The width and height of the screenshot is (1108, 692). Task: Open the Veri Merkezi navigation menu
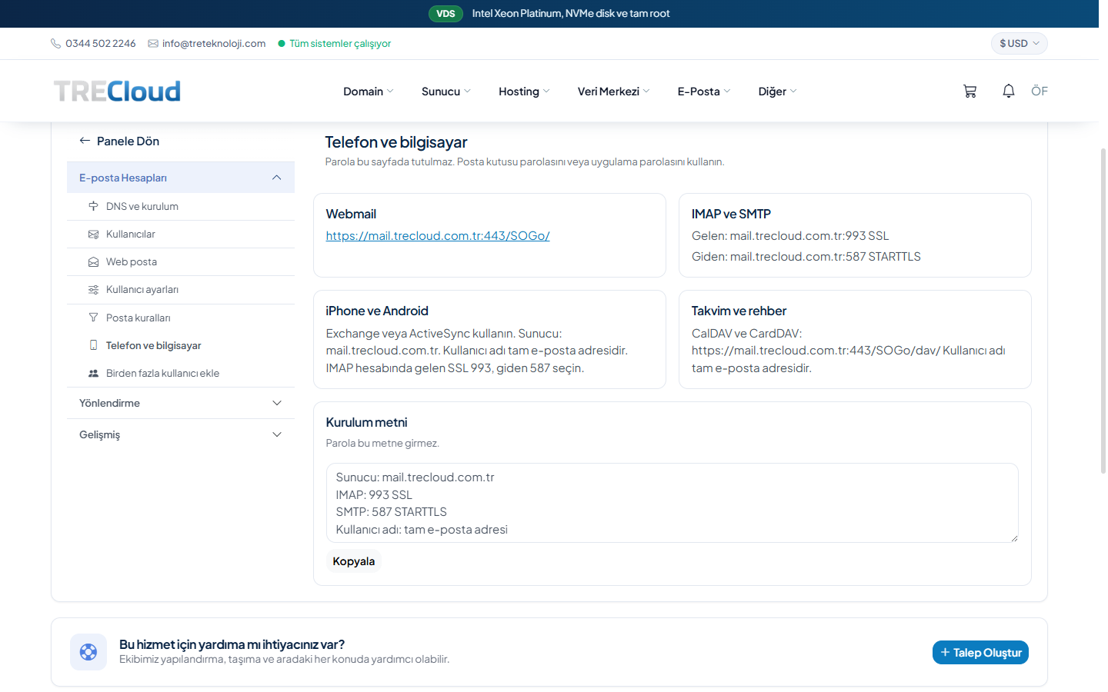[x=613, y=91]
